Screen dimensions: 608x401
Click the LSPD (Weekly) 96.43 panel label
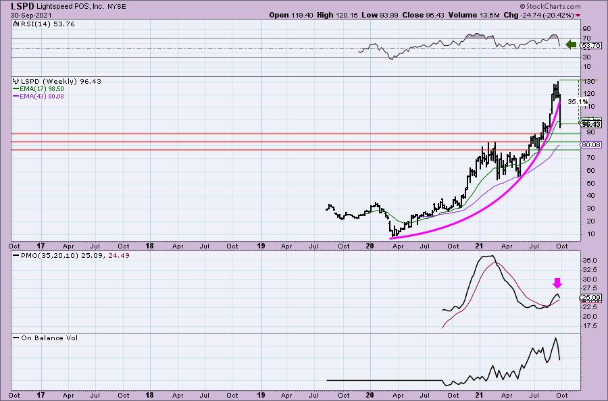click(61, 81)
